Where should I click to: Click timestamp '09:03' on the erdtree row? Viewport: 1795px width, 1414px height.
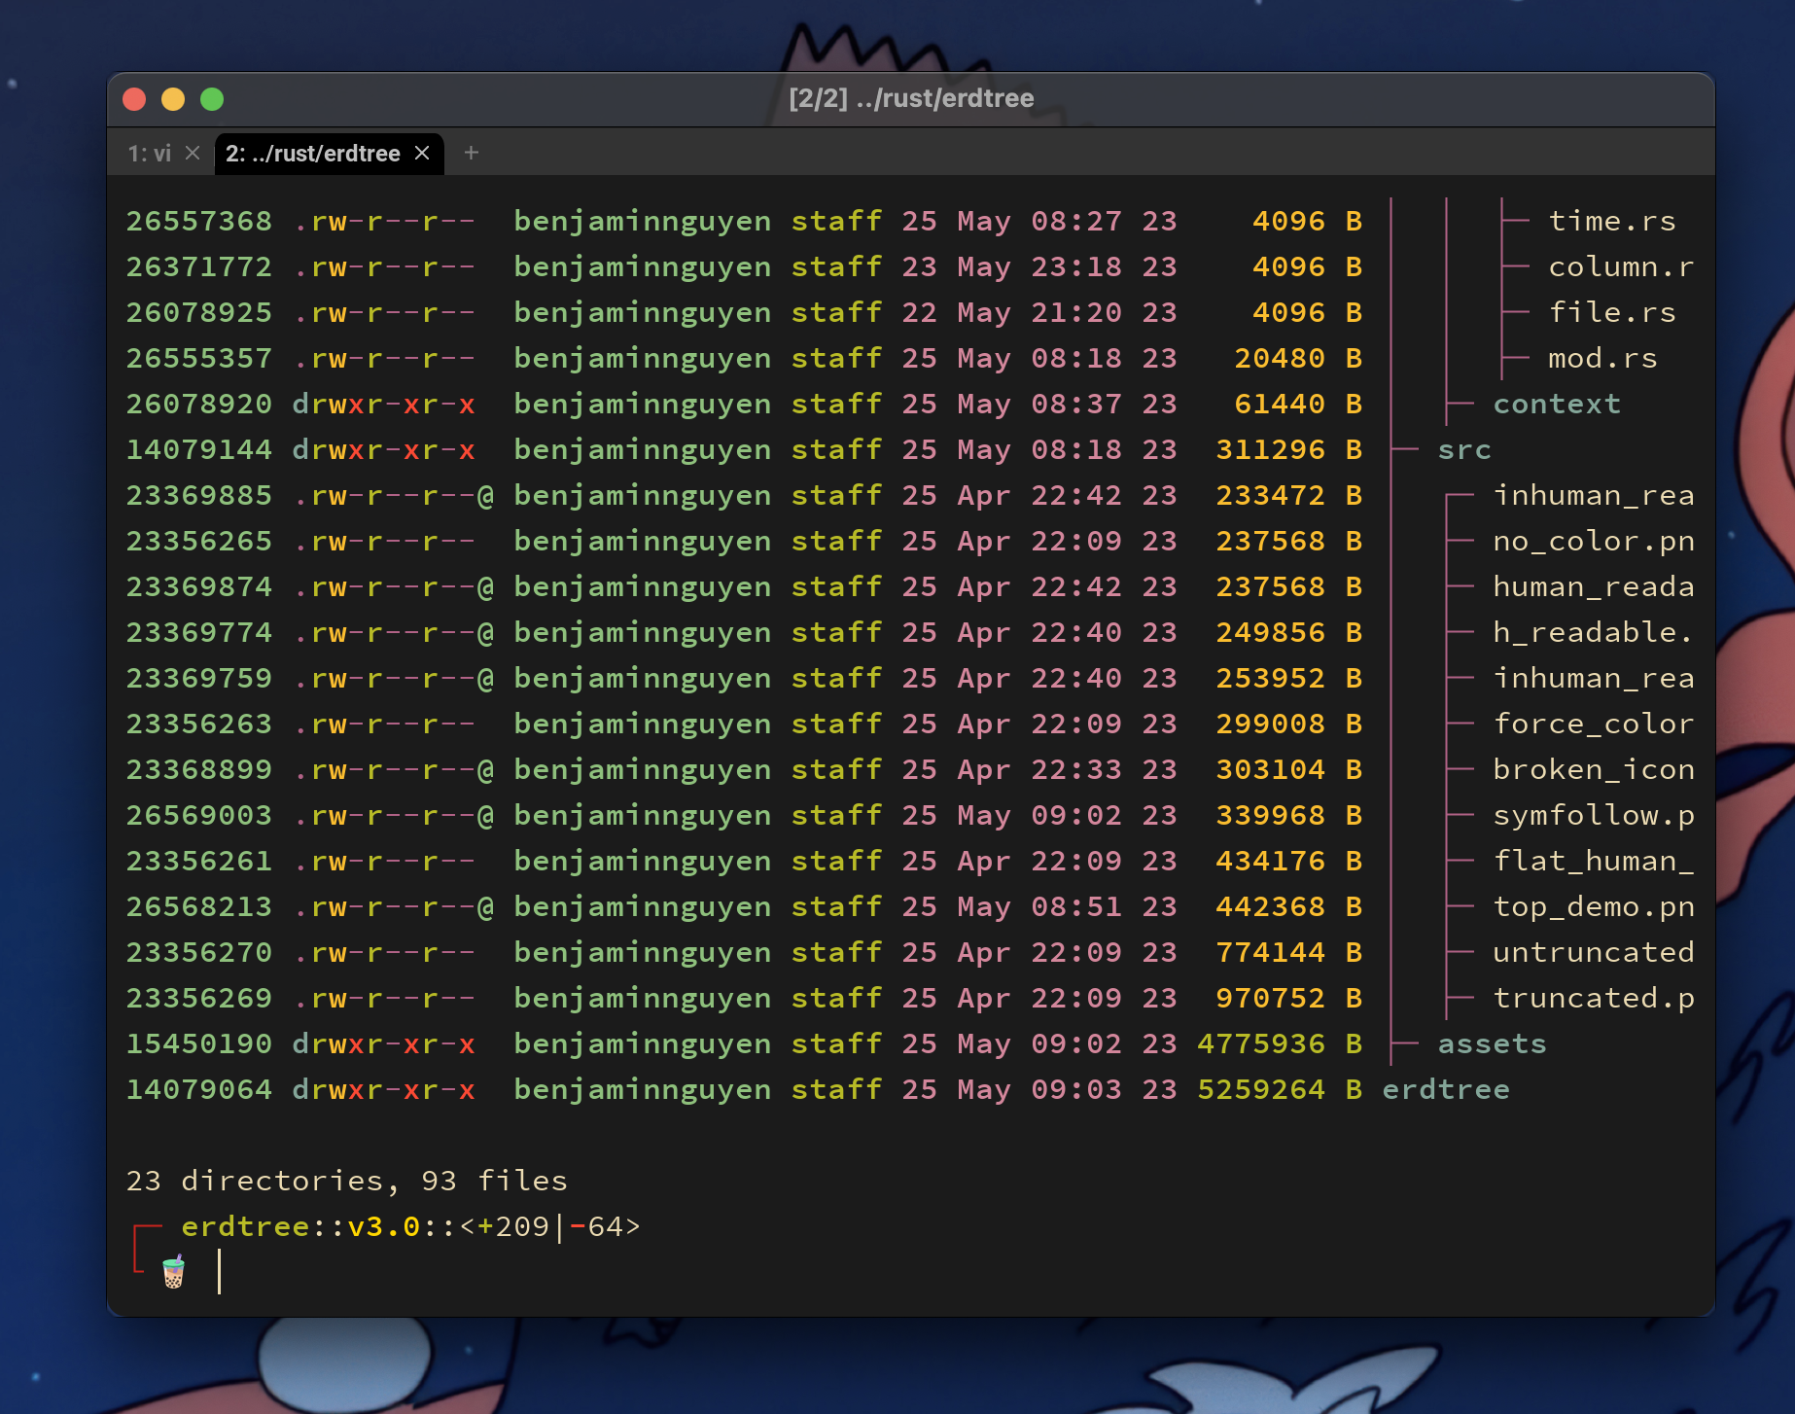click(1076, 1089)
